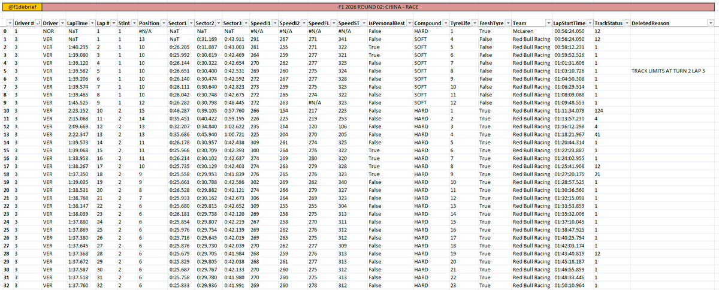This screenshot has width=719, height=290.
Task: Click the 'NOR' driver cell
Action: pyautogui.click(x=47, y=31)
